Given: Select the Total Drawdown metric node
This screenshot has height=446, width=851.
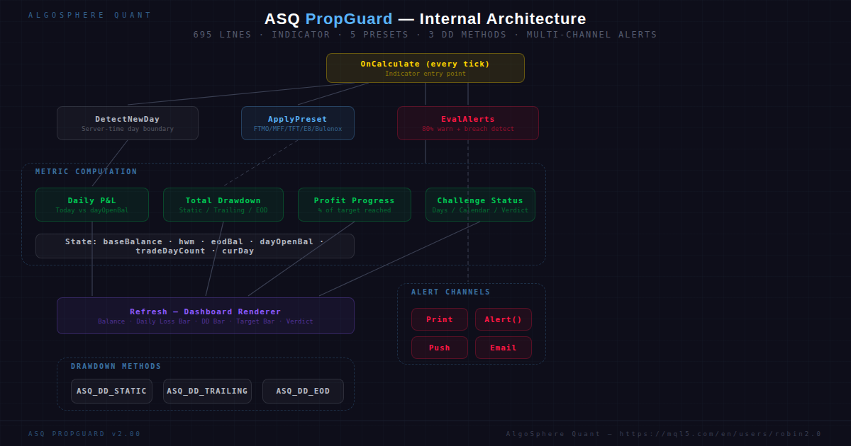Looking at the screenshot, I should [x=223, y=204].
